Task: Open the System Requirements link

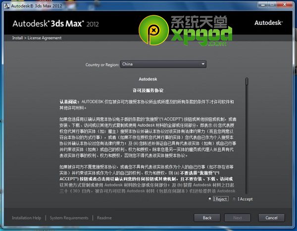Action: point(69,218)
